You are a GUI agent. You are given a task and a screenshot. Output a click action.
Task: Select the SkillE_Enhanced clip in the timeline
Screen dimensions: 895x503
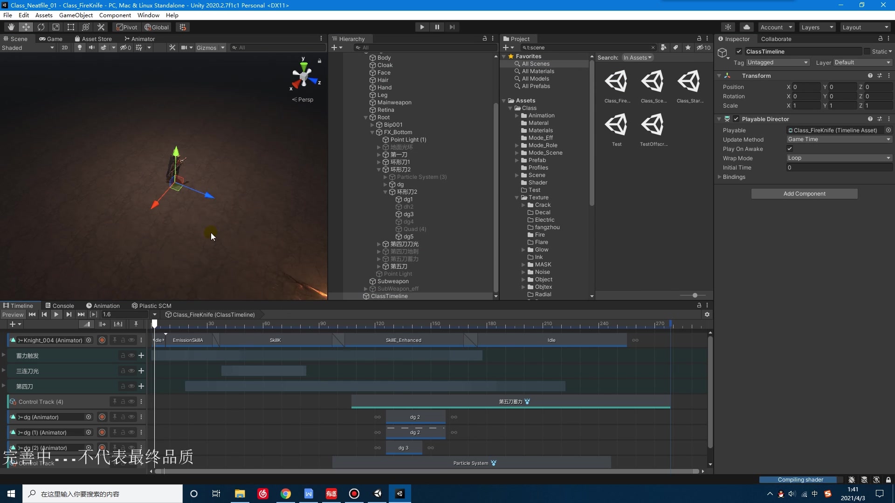pos(403,340)
